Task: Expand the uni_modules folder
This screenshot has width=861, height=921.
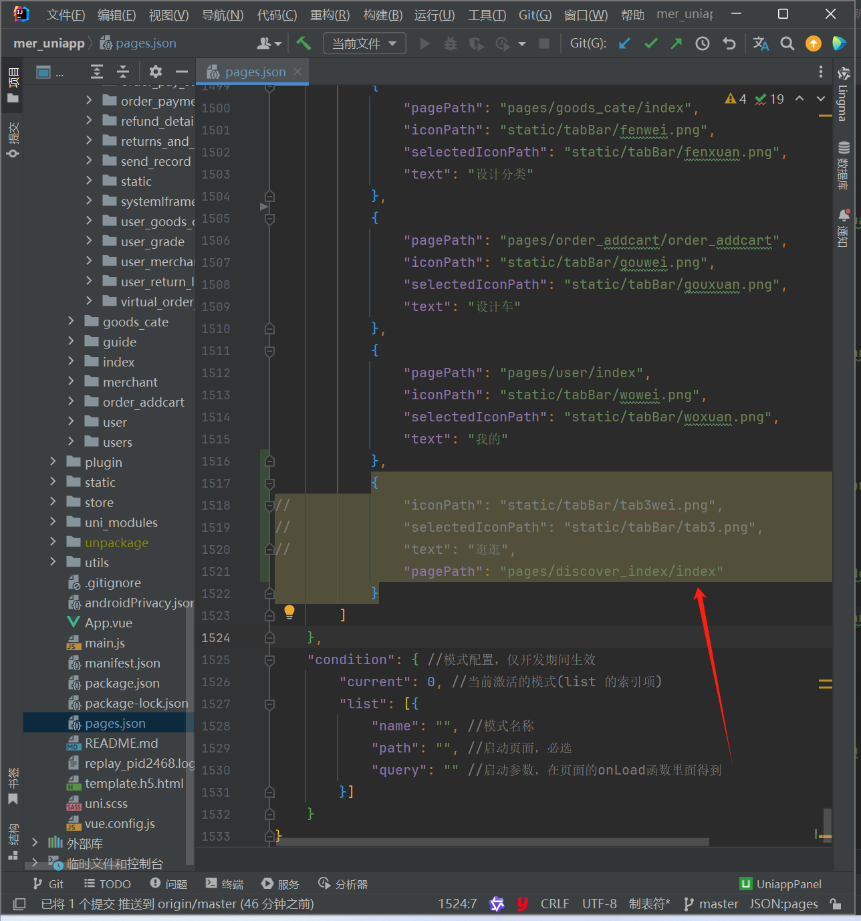Action: click(x=53, y=522)
